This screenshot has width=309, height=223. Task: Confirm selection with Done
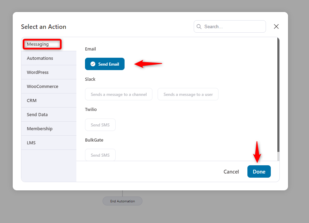[259, 171]
